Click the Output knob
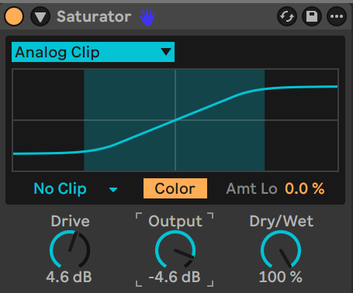The image size is (353, 293). point(175,250)
